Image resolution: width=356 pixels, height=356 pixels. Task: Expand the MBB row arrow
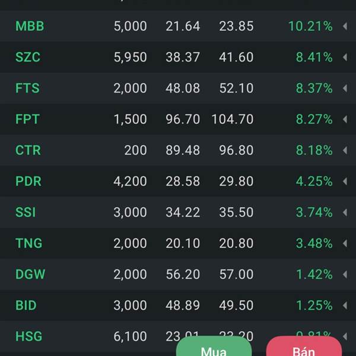click(x=345, y=26)
